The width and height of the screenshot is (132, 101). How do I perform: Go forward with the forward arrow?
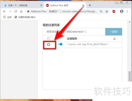[10, 11]
